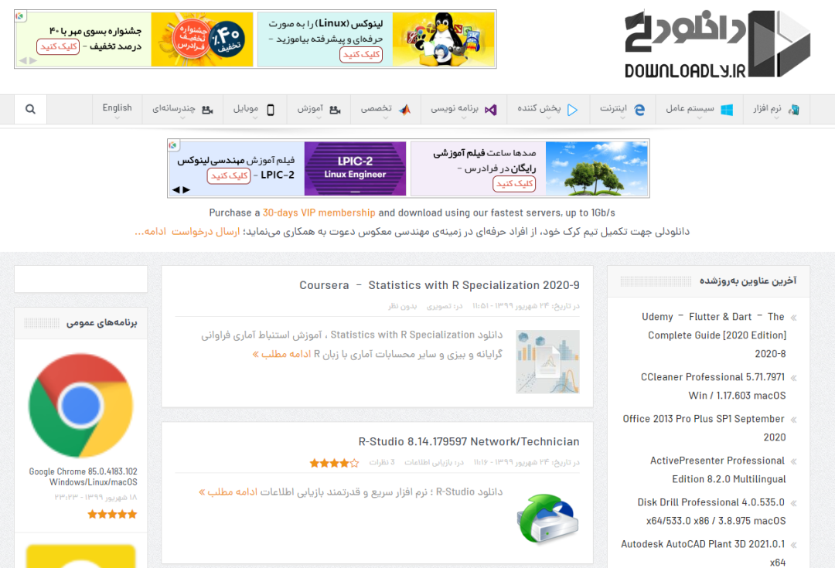Click the بدون نظر comments label

[403, 306]
